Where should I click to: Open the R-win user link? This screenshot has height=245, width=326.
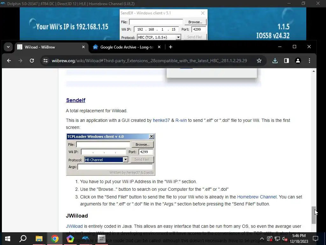point(181,120)
